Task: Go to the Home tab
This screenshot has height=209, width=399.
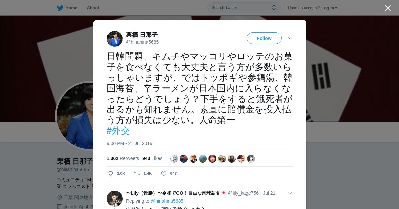Action: tap(67, 8)
